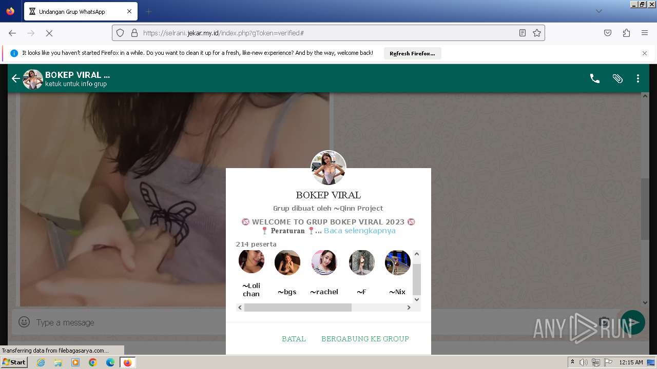Open a new tab with plus button
Image resolution: width=657 pixels, height=369 pixels.
[x=148, y=11]
